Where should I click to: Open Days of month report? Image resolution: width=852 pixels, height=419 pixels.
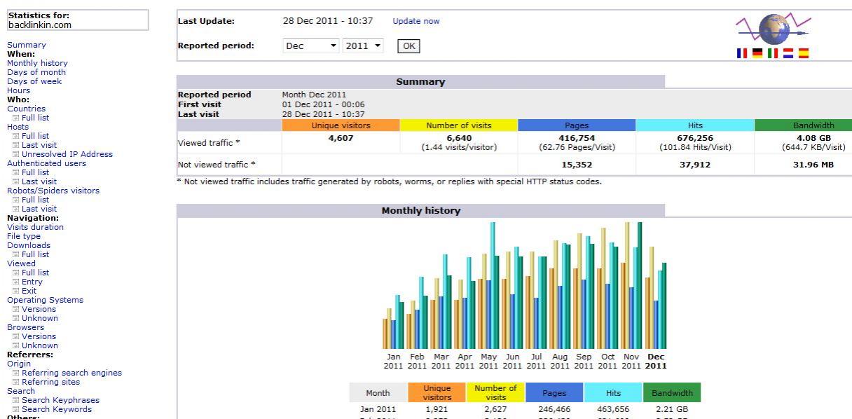click(x=36, y=72)
